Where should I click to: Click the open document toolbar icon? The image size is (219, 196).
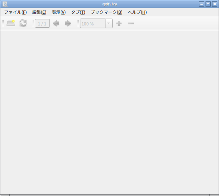pyautogui.click(x=11, y=23)
